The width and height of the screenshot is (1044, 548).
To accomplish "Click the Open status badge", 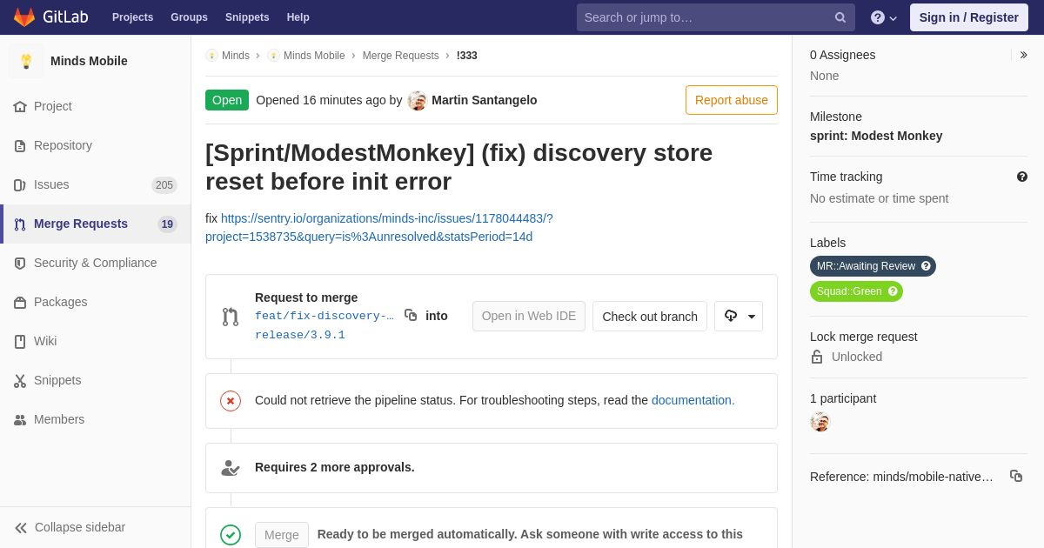I will pos(227,100).
